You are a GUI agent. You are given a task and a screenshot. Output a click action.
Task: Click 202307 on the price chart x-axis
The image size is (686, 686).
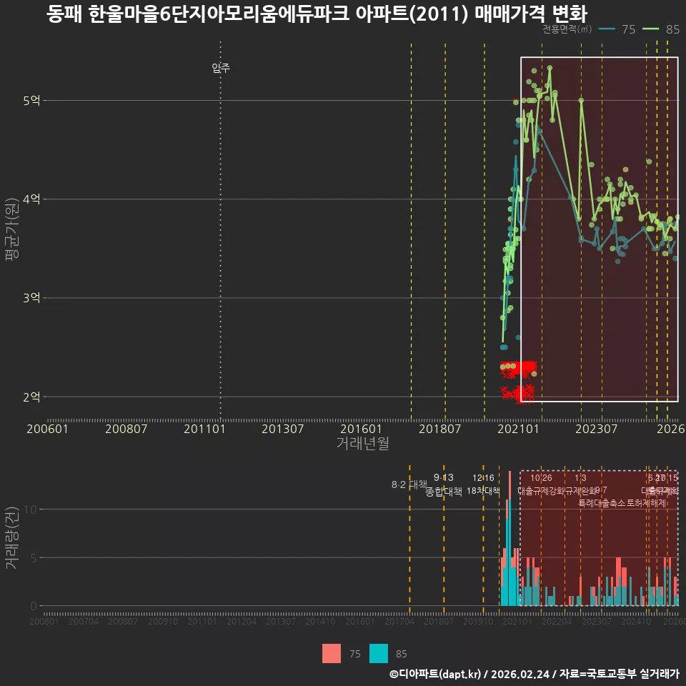point(596,429)
